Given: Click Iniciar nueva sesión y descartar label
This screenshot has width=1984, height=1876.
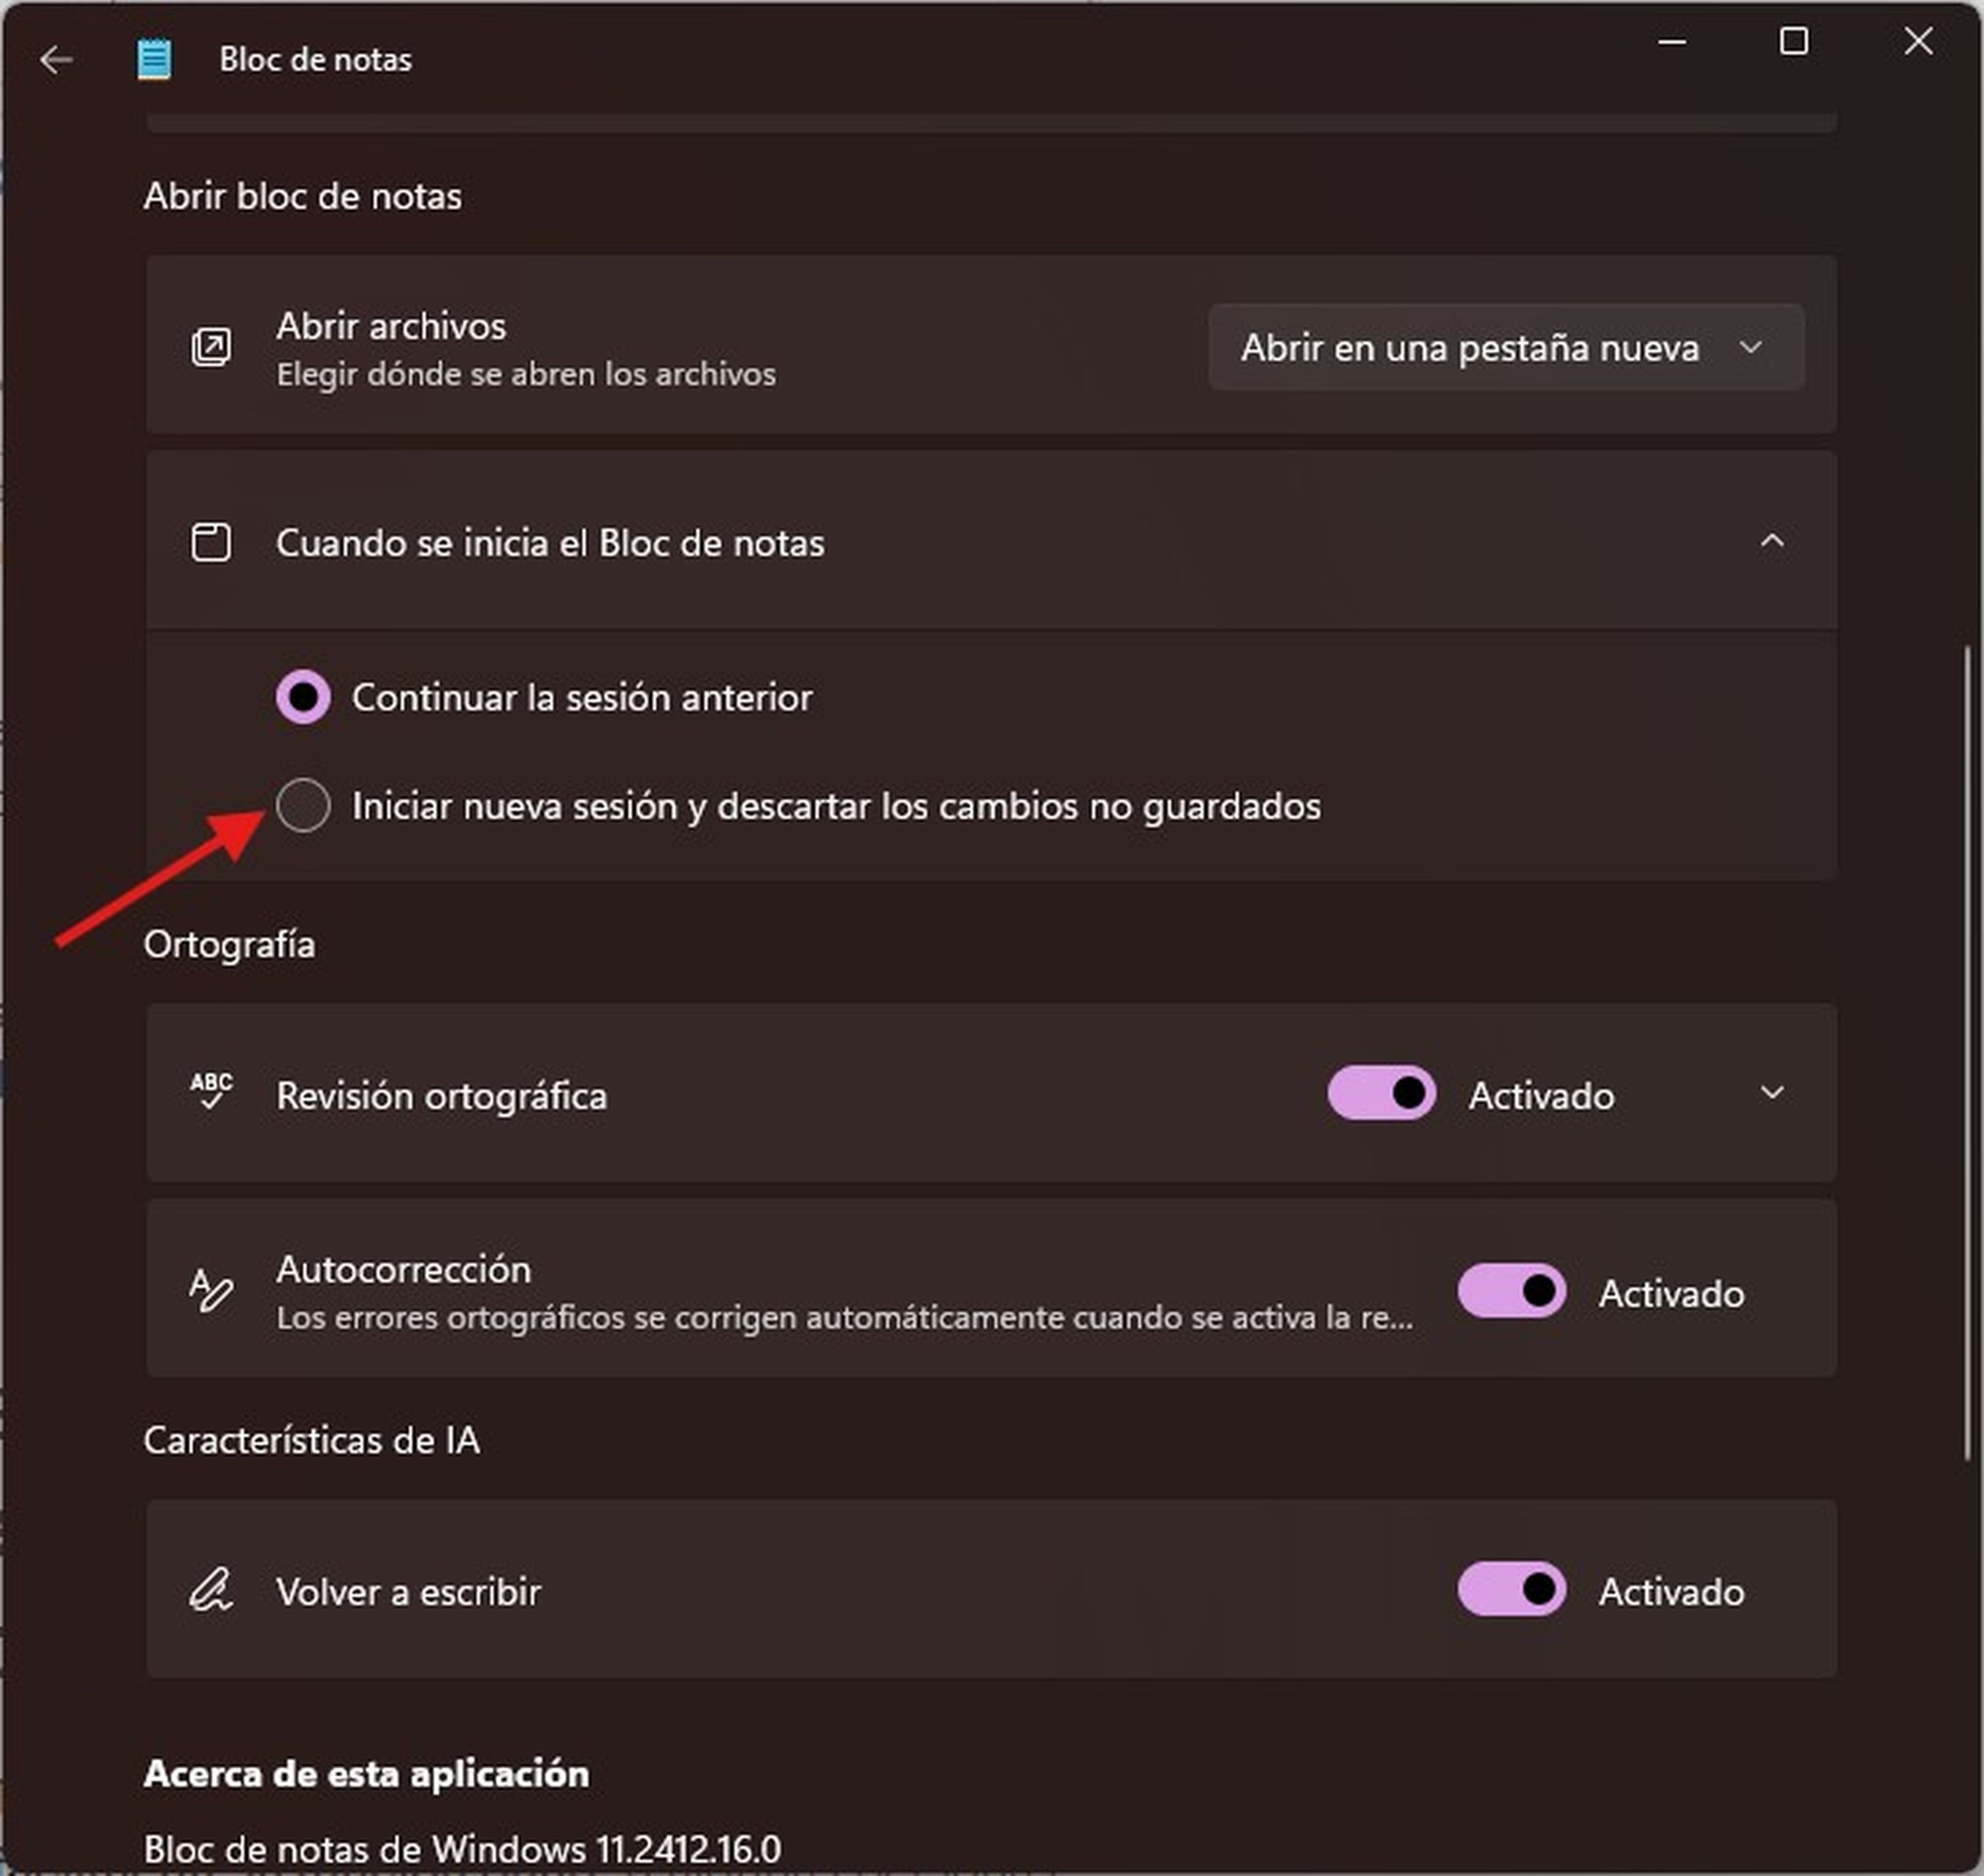Looking at the screenshot, I should 836,806.
